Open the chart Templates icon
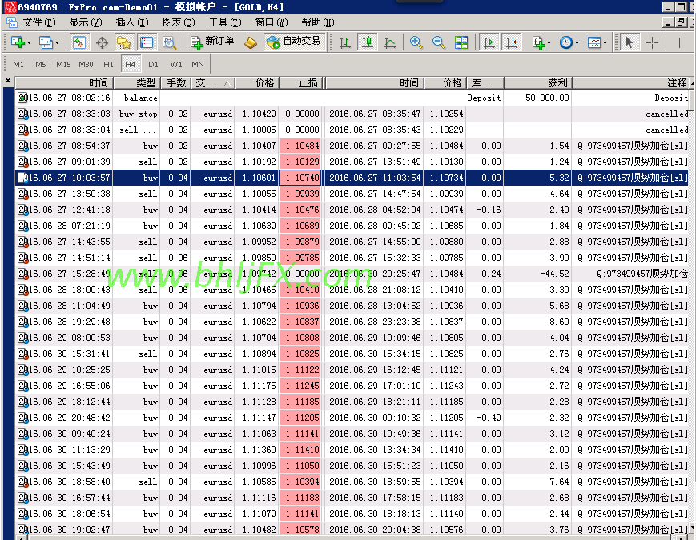Screen dimensions: 696x540 pyautogui.click(x=594, y=42)
